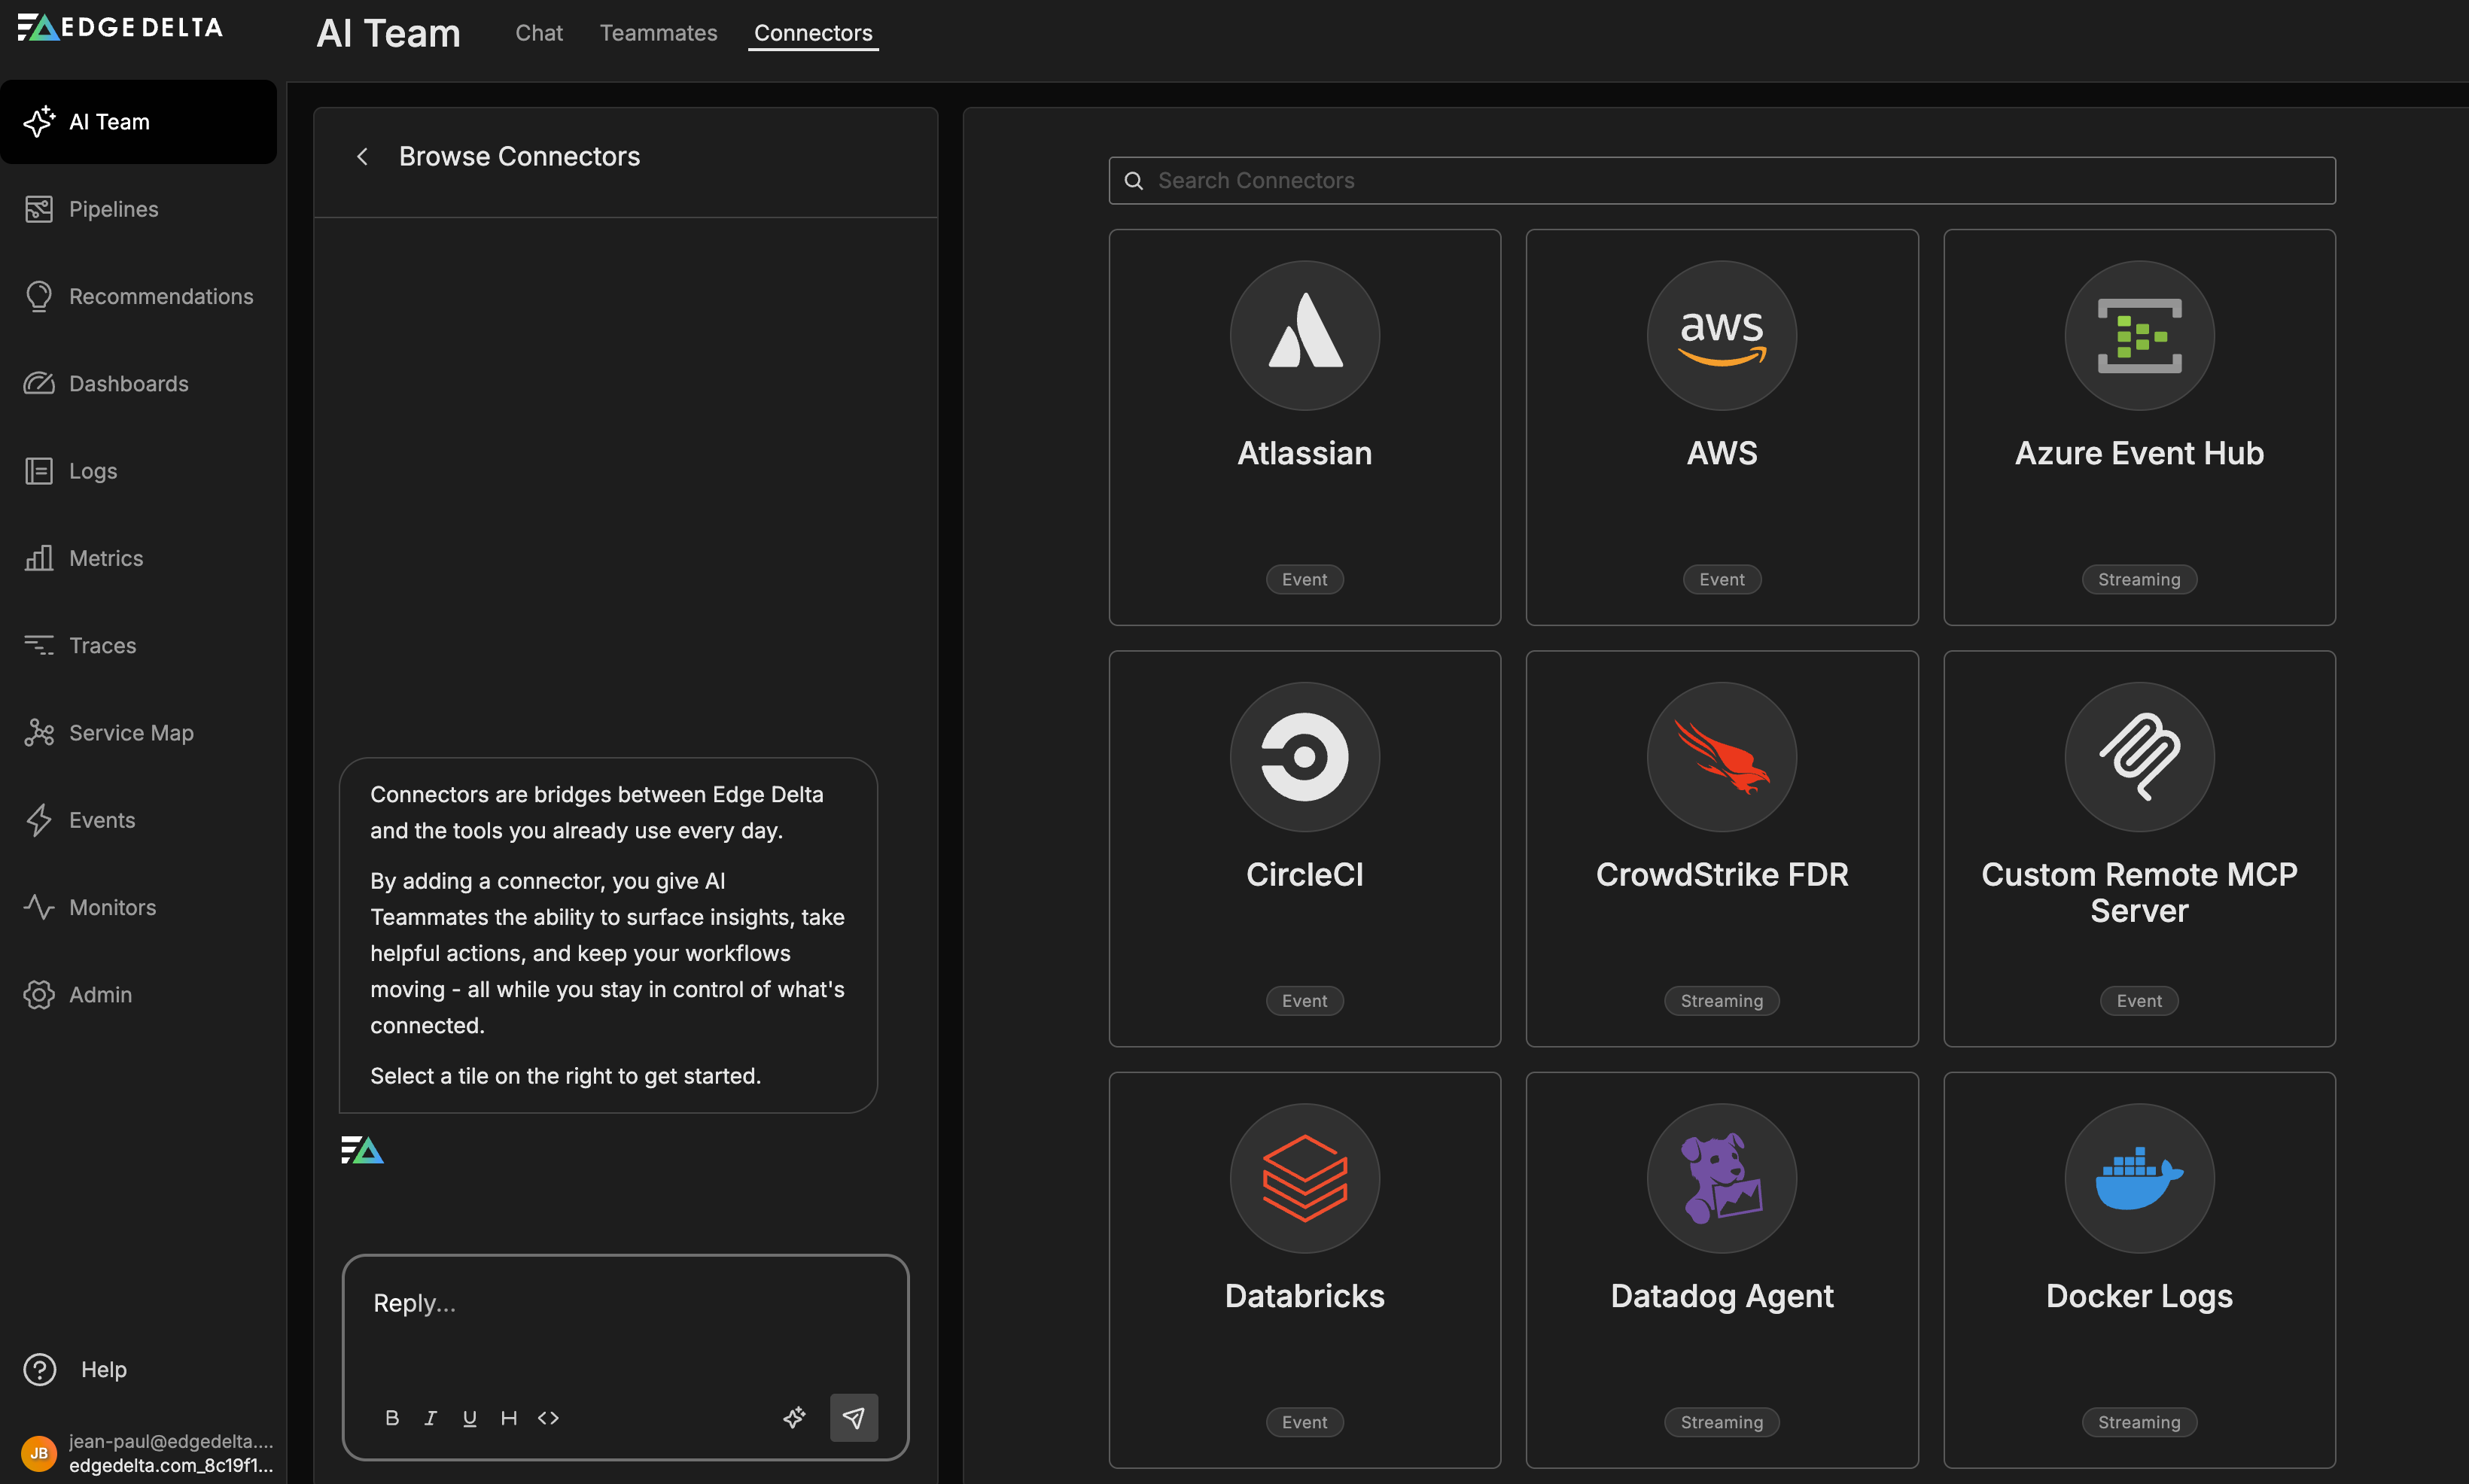
Task: Select the Docker Logs connector tile
Action: (x=2138, y=1270)
